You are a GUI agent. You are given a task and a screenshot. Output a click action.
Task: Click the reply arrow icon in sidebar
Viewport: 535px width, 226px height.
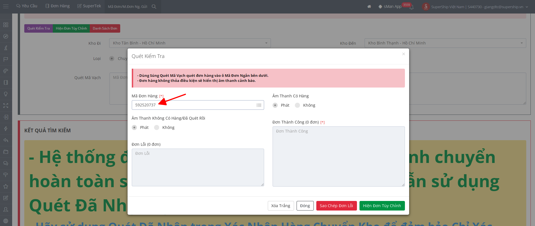[6, 140]
